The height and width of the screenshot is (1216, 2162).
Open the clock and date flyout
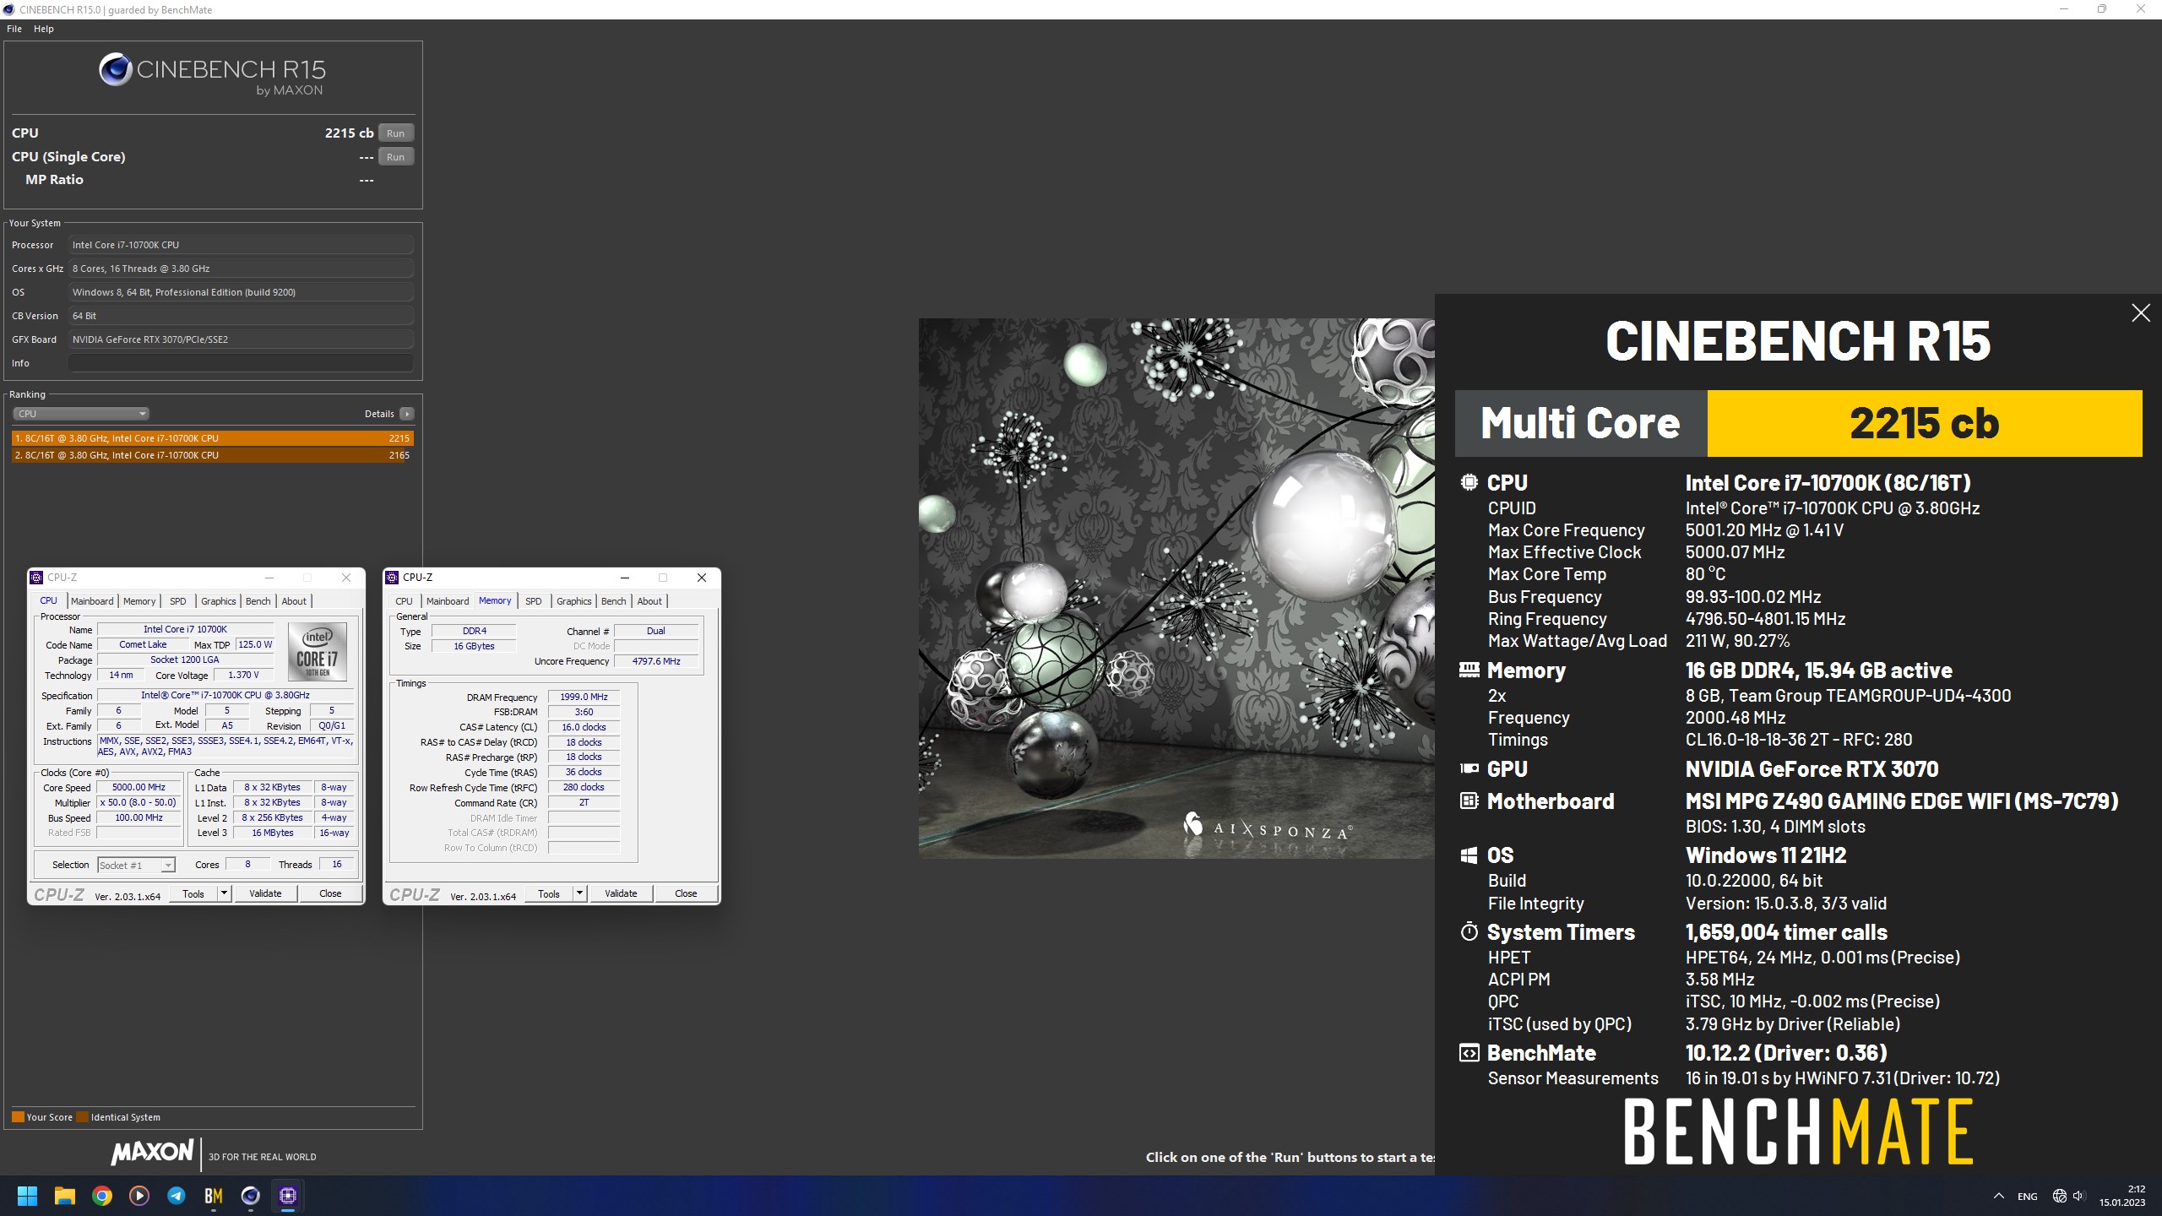coord(2122,1196)
